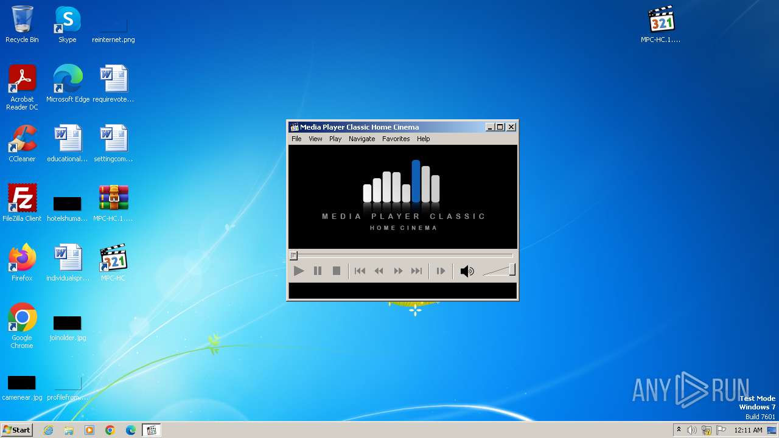Open the File menu
Screen dimensions: 779x438
[x=296, y=139]
